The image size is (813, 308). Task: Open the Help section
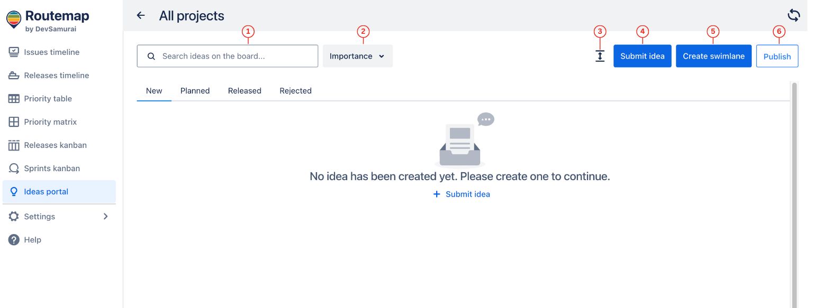click(32, 239)
